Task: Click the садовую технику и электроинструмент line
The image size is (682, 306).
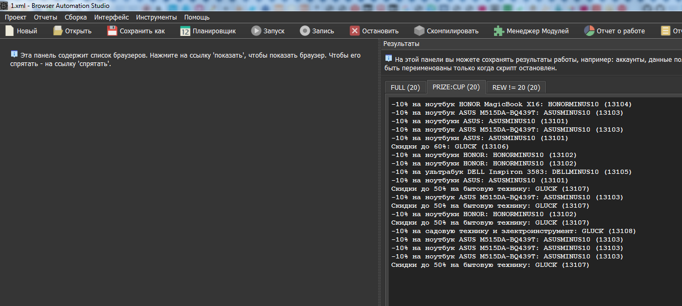Action: point(514,231)
